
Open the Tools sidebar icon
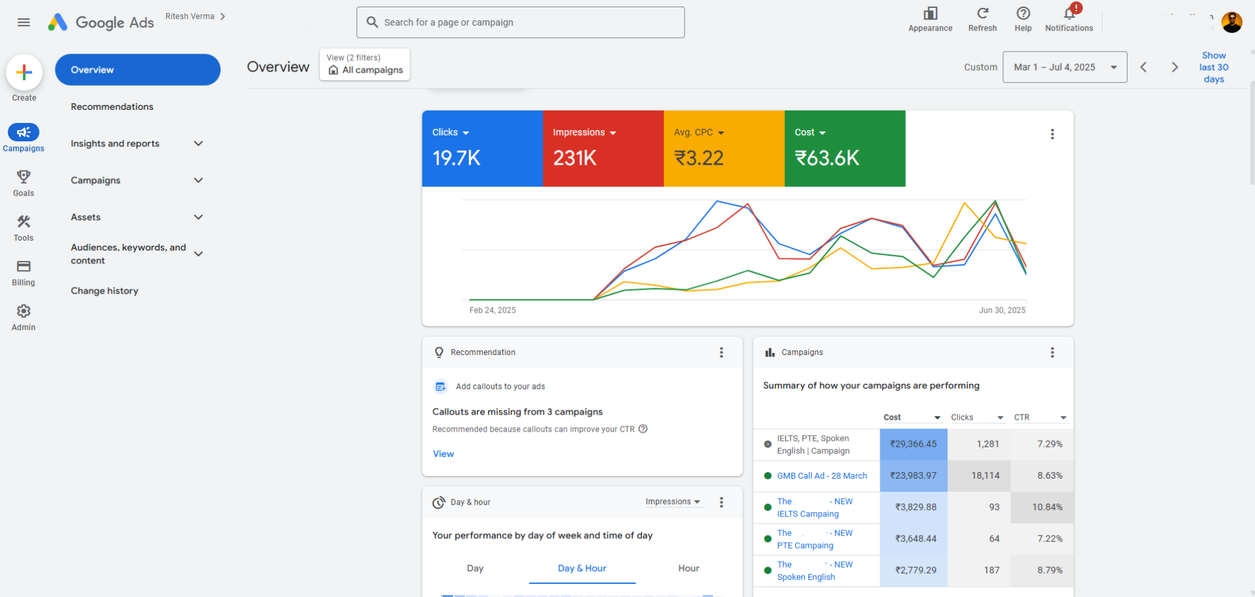click(x=24, y=228)
